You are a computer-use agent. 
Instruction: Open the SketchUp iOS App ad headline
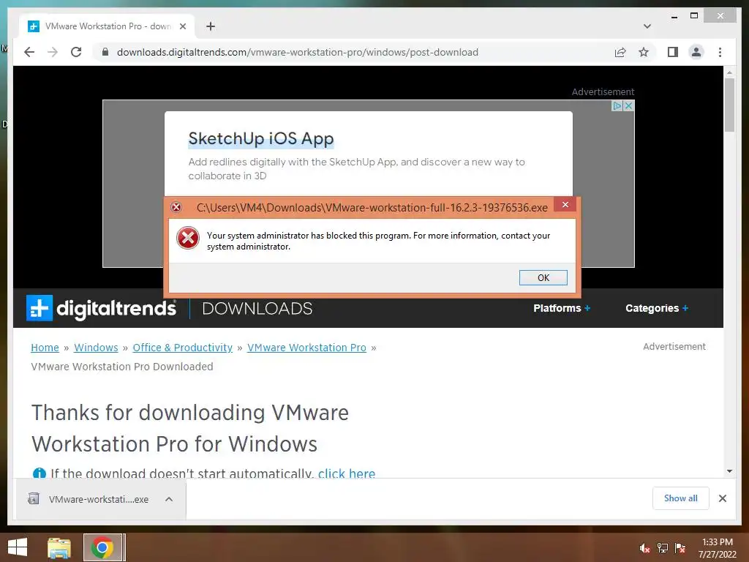tap(261, 138)
